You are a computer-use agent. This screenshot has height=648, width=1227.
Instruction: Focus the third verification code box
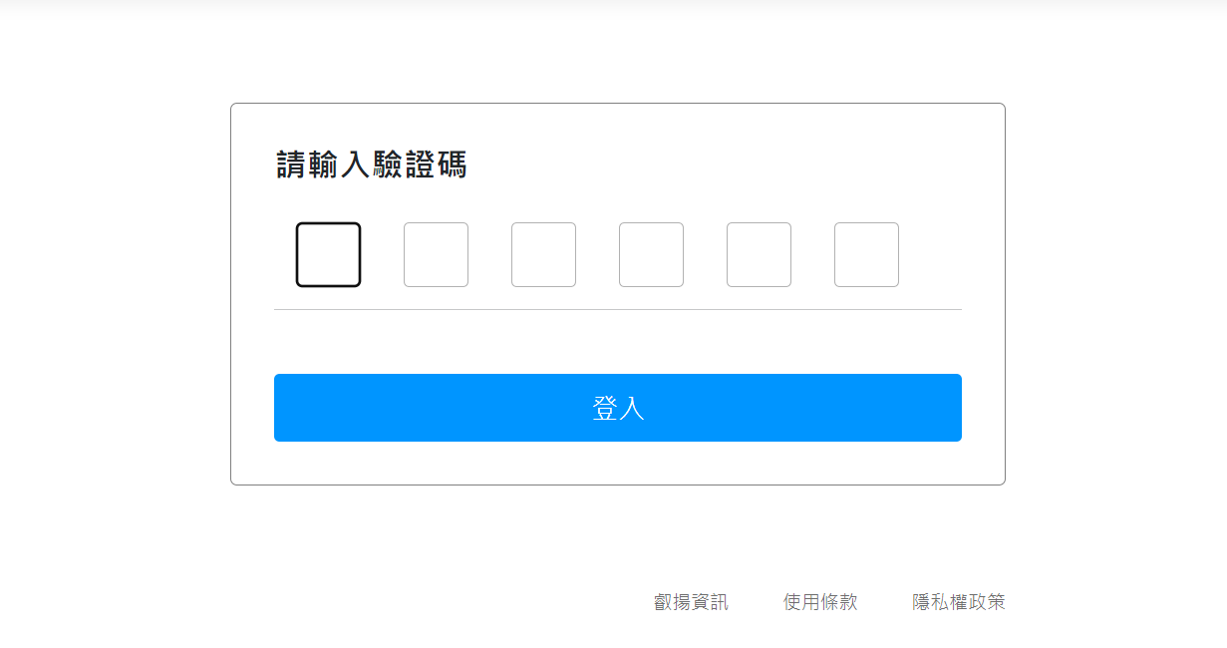[543, 254]
